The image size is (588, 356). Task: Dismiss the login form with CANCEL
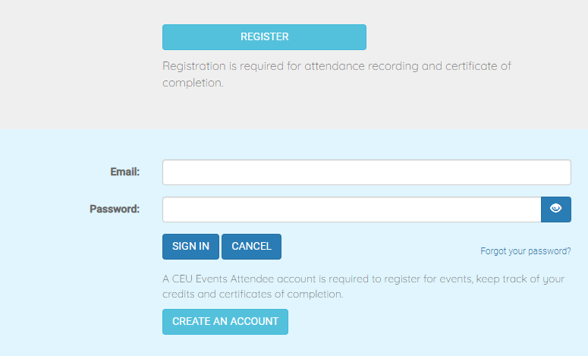click(x=251, y=247)
